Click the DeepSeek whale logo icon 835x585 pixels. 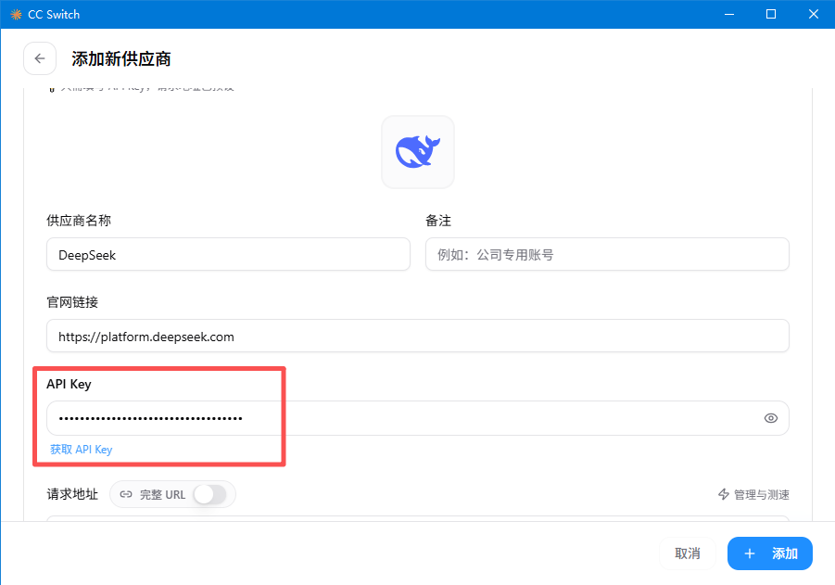[x=418, y=152]
